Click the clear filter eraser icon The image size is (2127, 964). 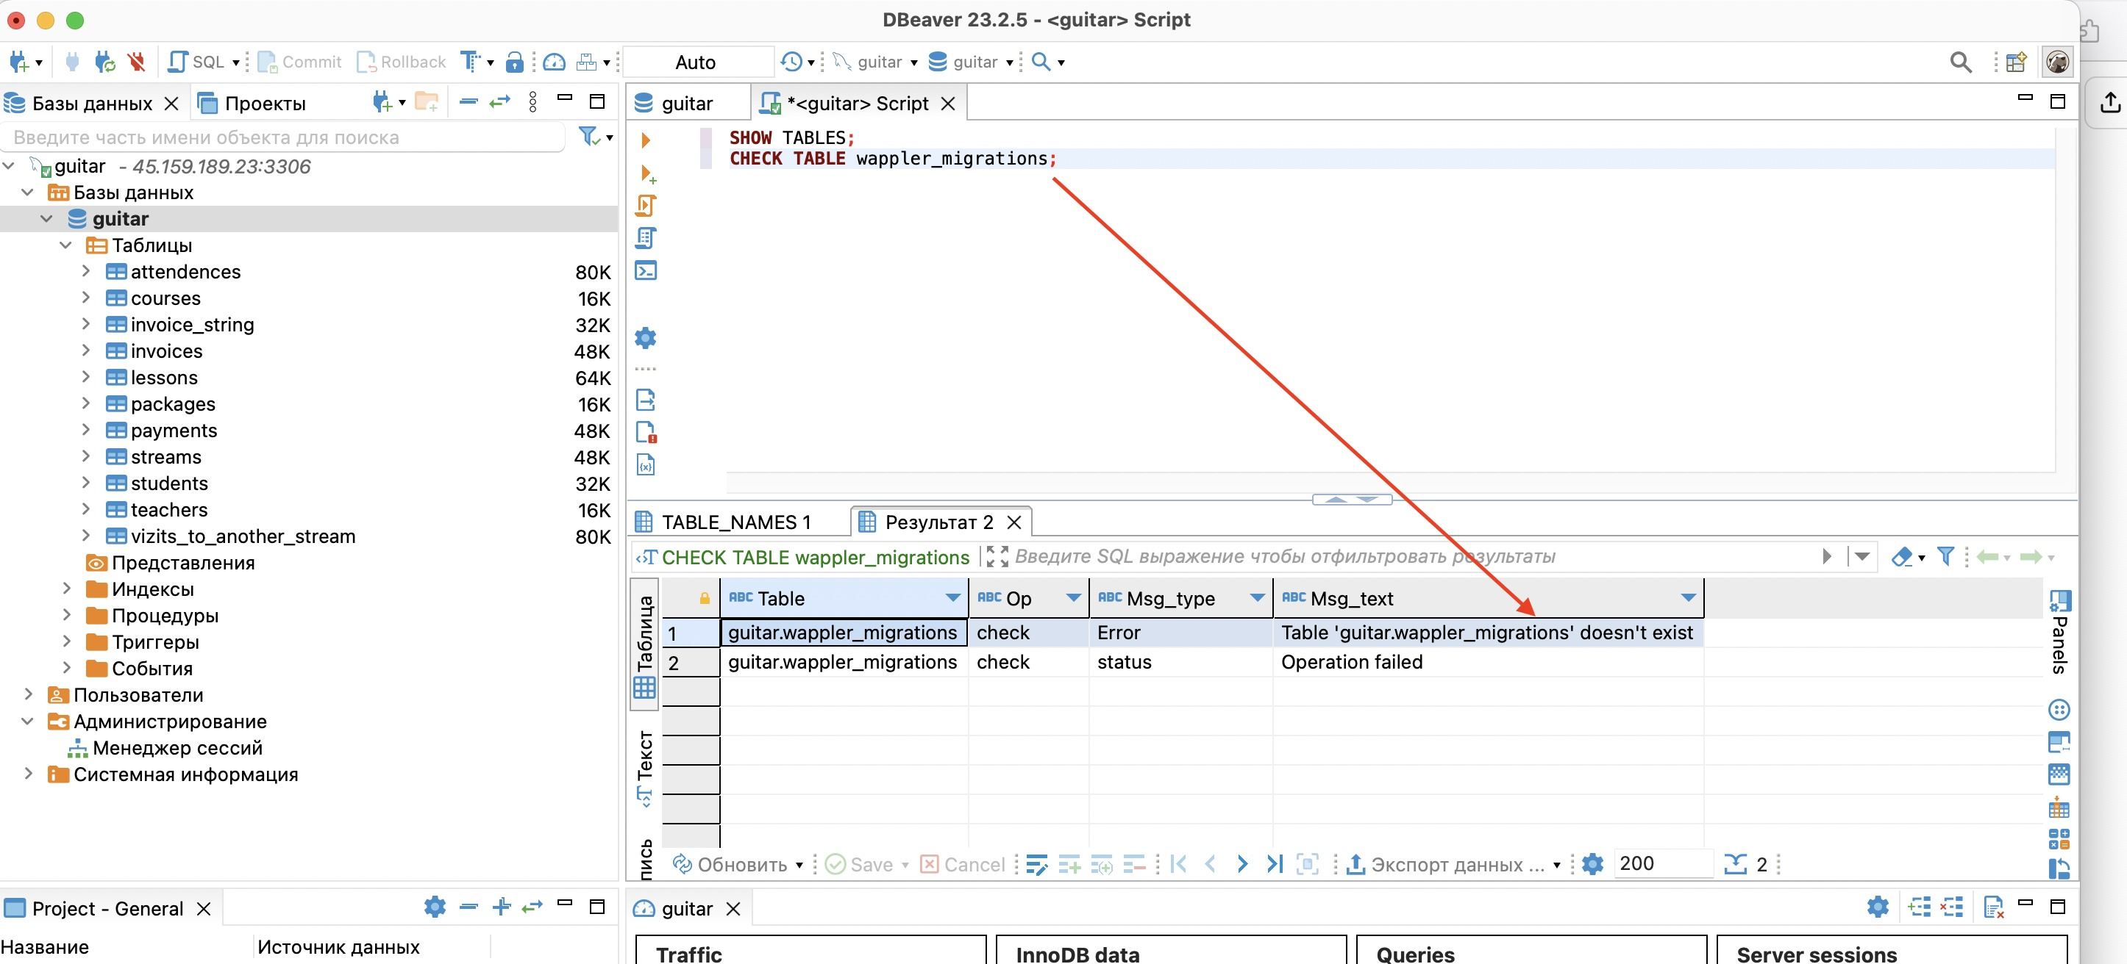1902,557
